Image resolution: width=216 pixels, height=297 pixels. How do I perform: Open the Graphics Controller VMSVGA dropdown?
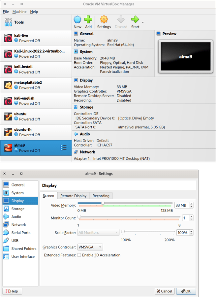point(90,247)
